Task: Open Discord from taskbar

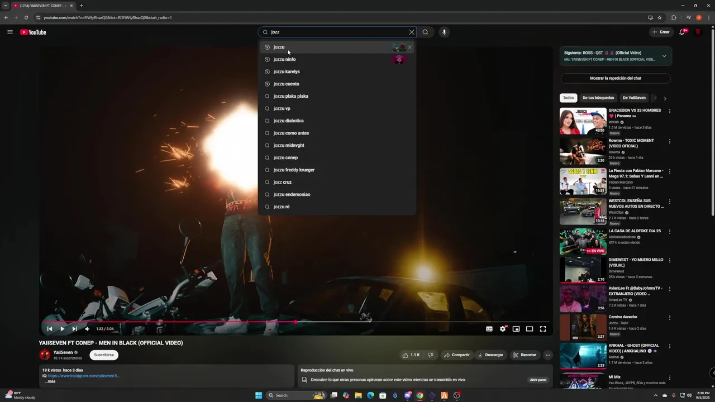Action: [x=408, y=395]
